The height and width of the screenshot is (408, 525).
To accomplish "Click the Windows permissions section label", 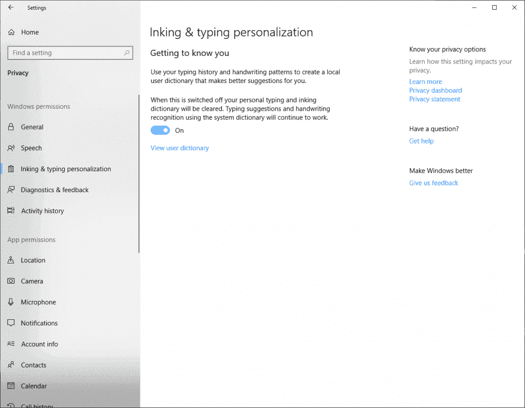I will 39,107.
